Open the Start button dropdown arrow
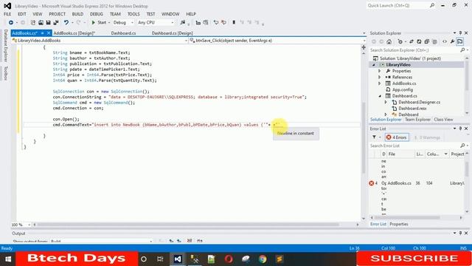Screen dimensions: 472x266 pyautogui.click(x=109, y=23)
